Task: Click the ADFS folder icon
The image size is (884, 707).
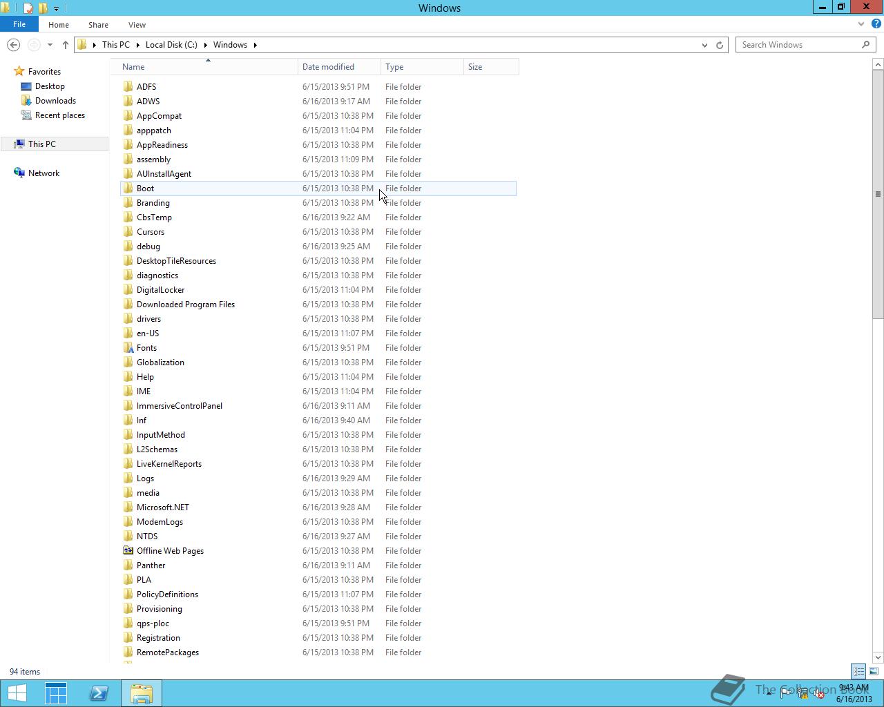Action: click(128, 87)
